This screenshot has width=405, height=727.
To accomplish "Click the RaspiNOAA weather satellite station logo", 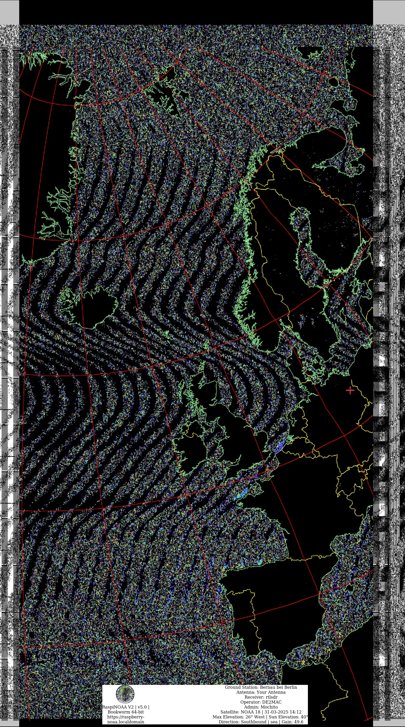I will click(125, 694).
